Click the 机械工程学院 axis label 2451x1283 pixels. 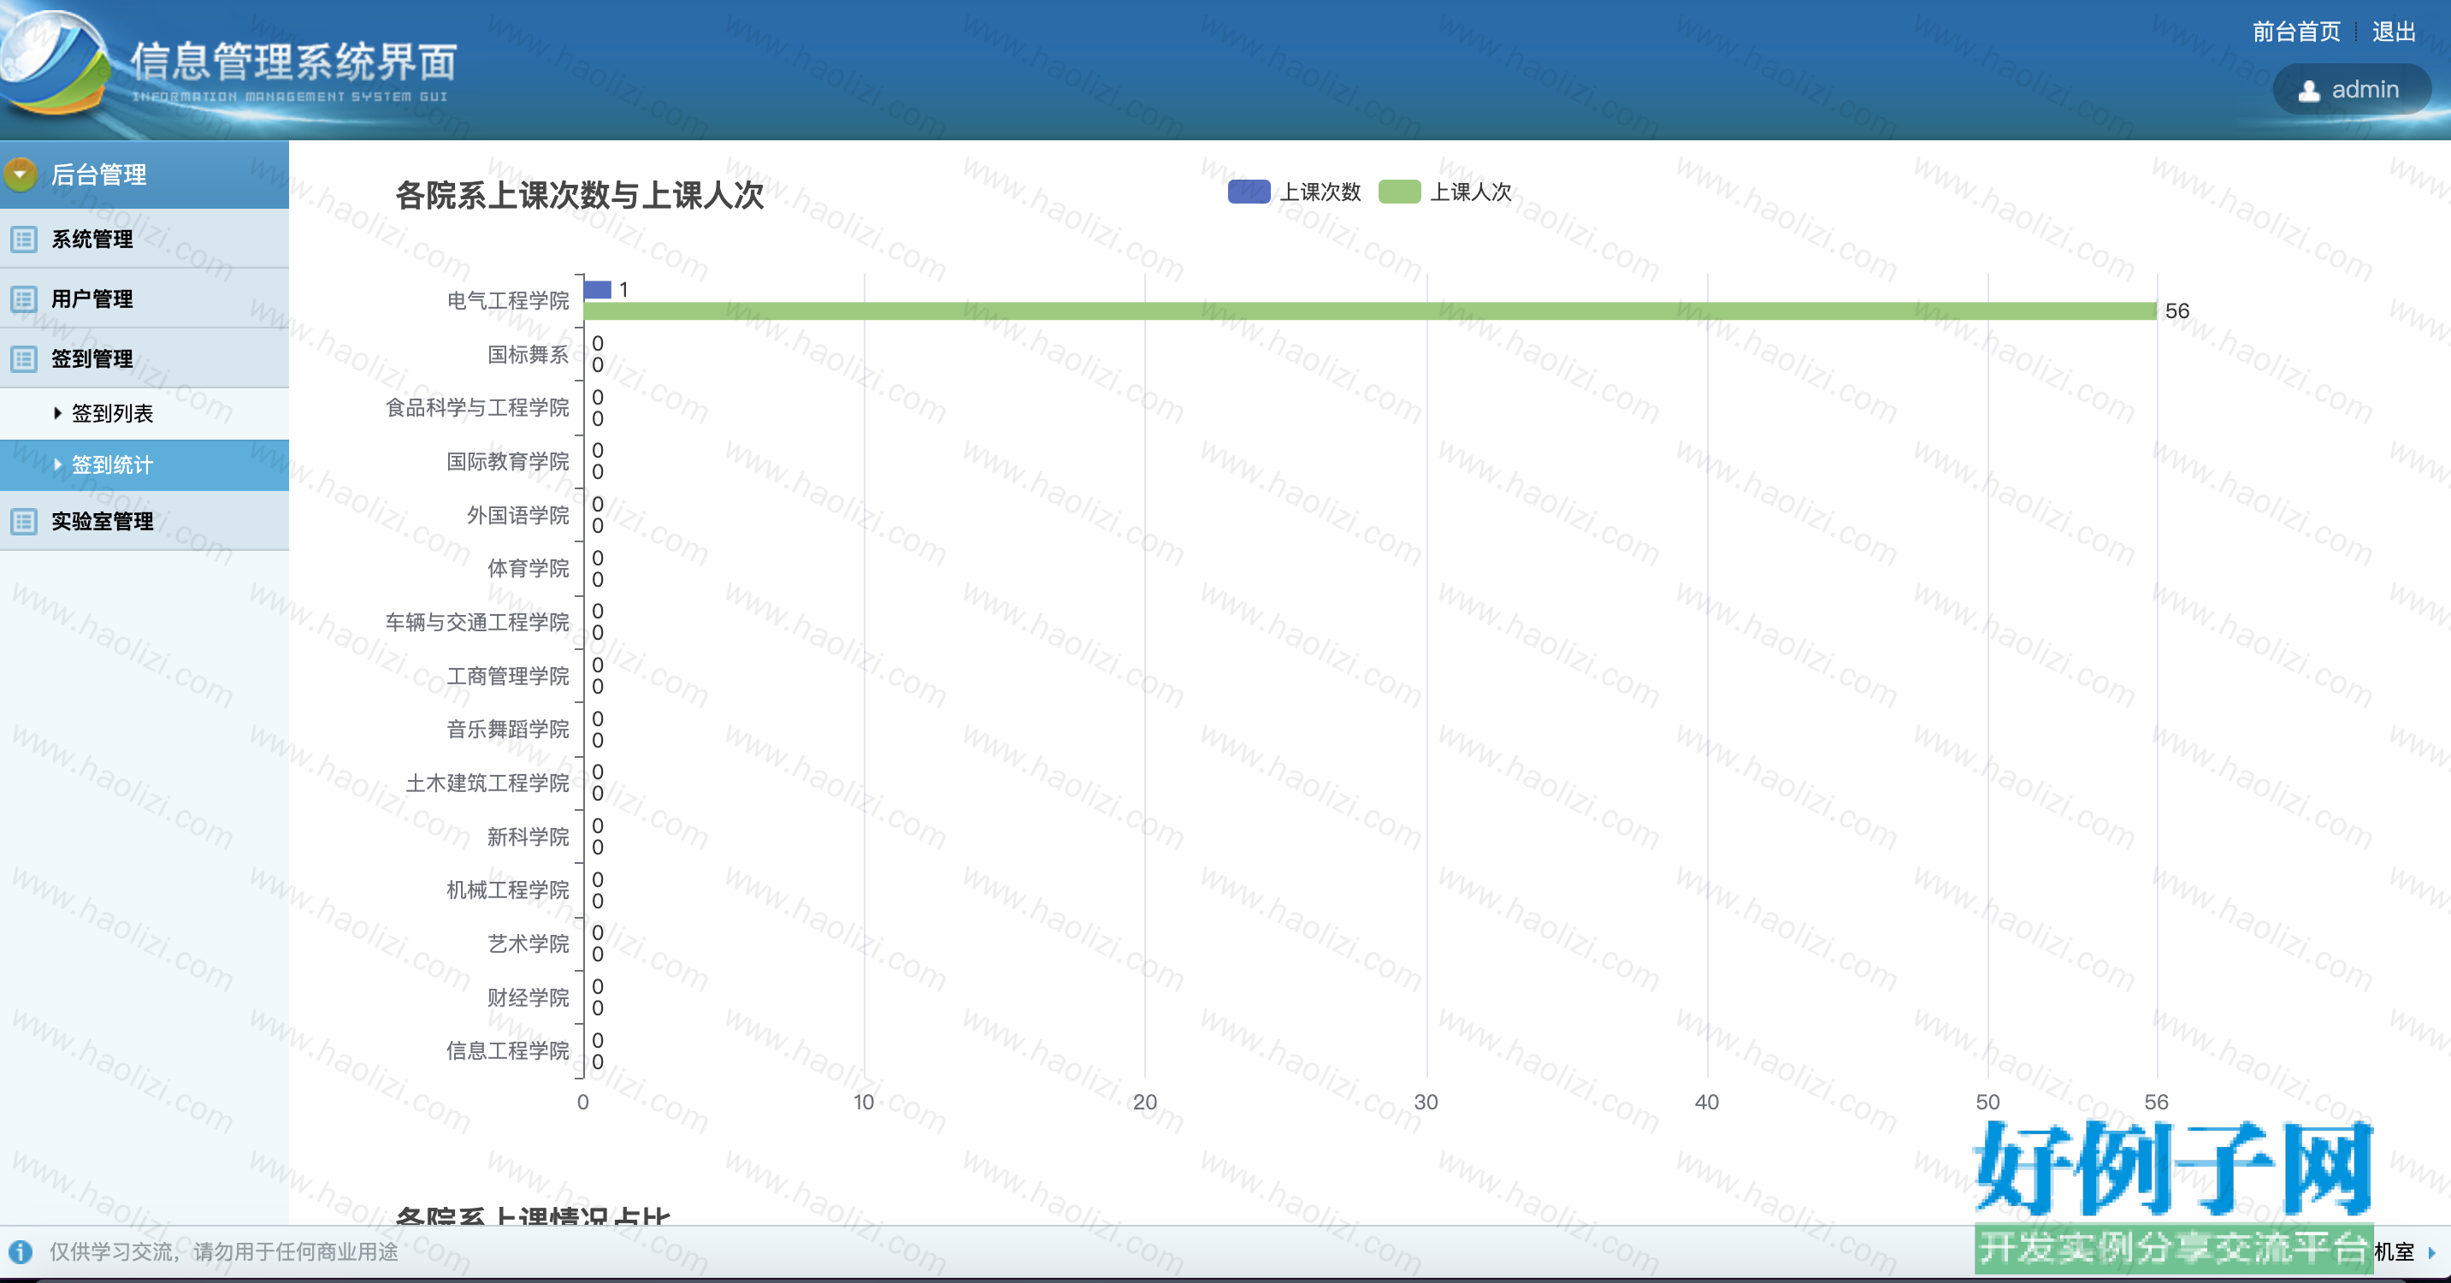click(508, 890)
